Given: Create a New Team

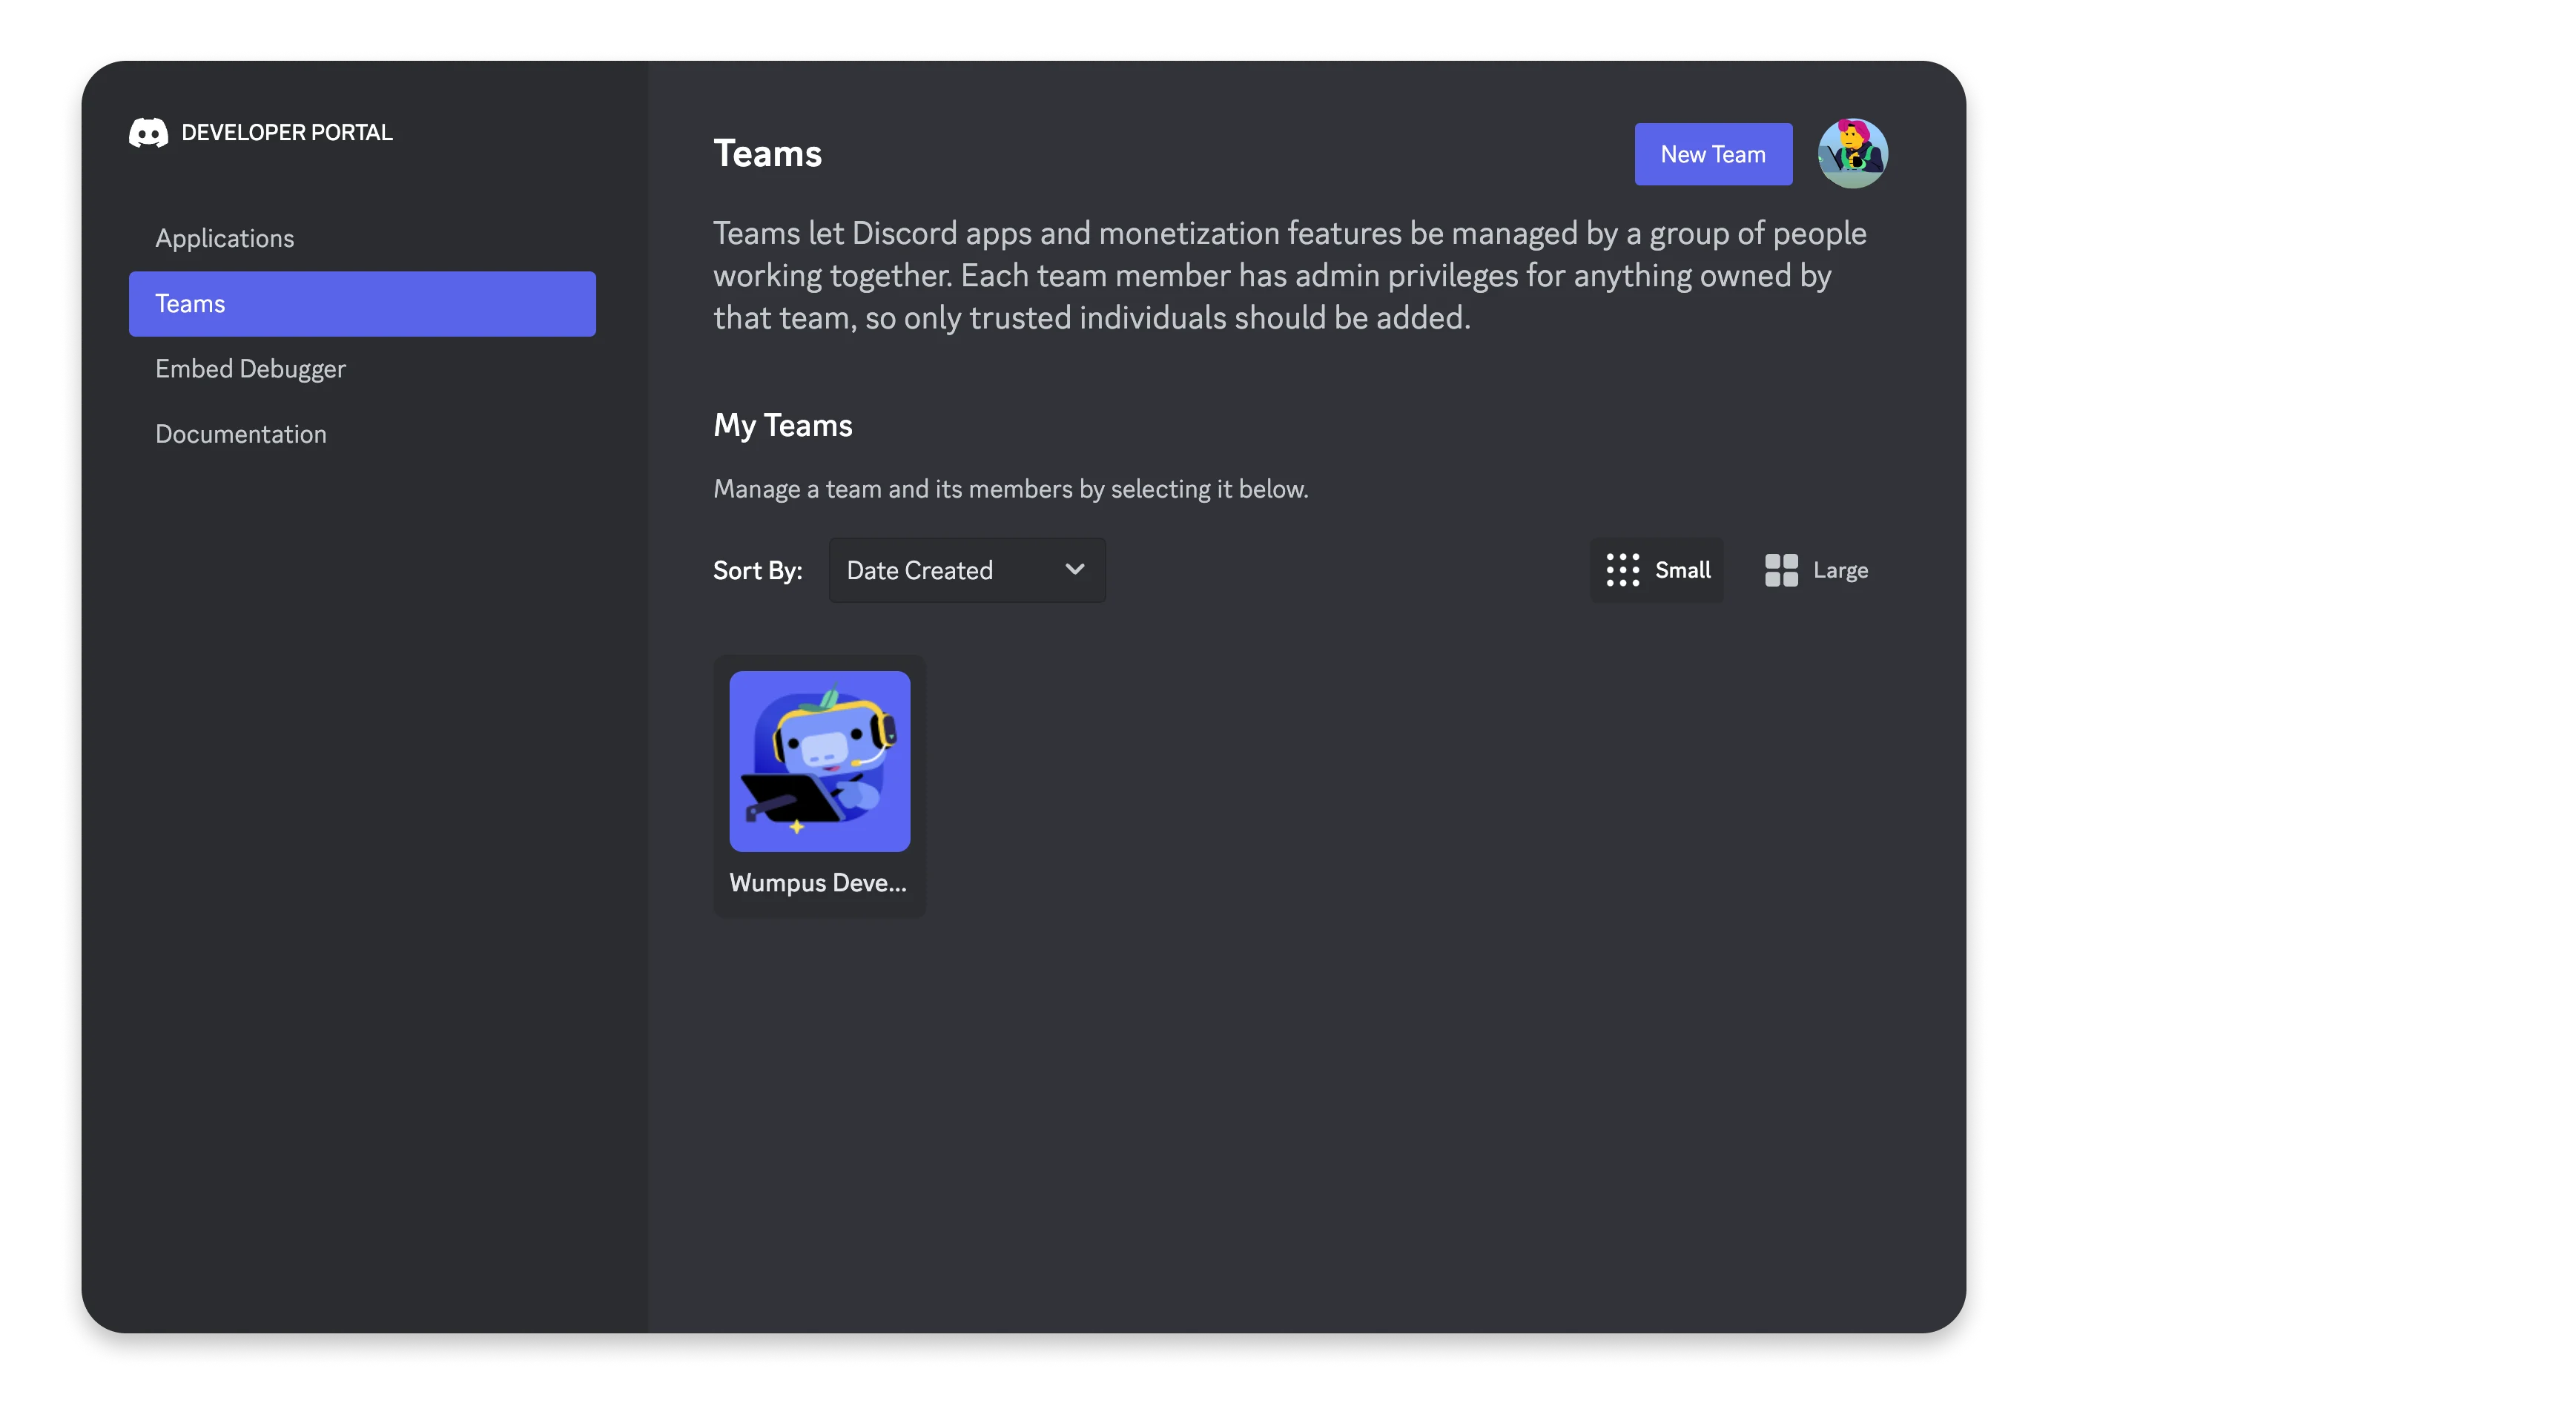Looking at the screenshot, I should tap(1713, 154).
